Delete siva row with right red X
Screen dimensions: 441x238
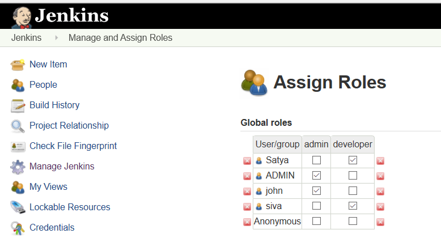(380, 207)
